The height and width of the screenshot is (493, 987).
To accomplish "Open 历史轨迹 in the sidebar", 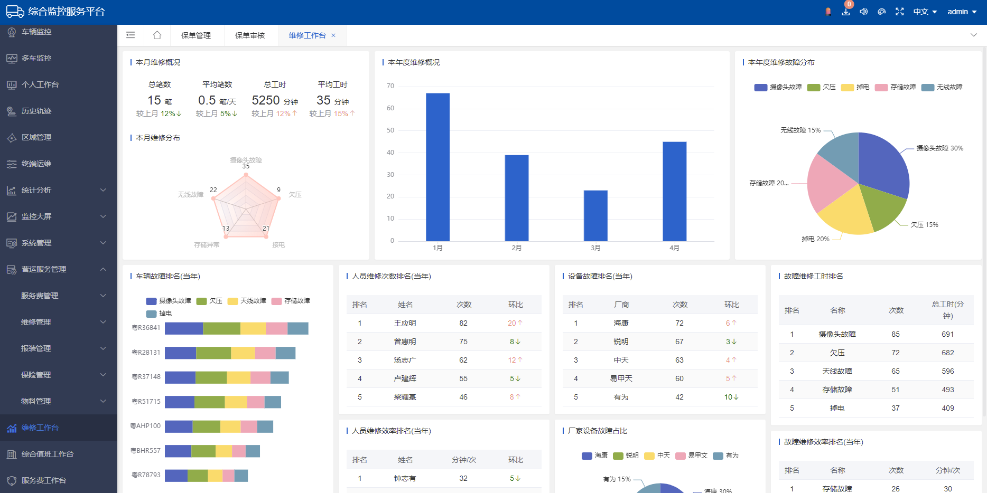I will (36, 111).
